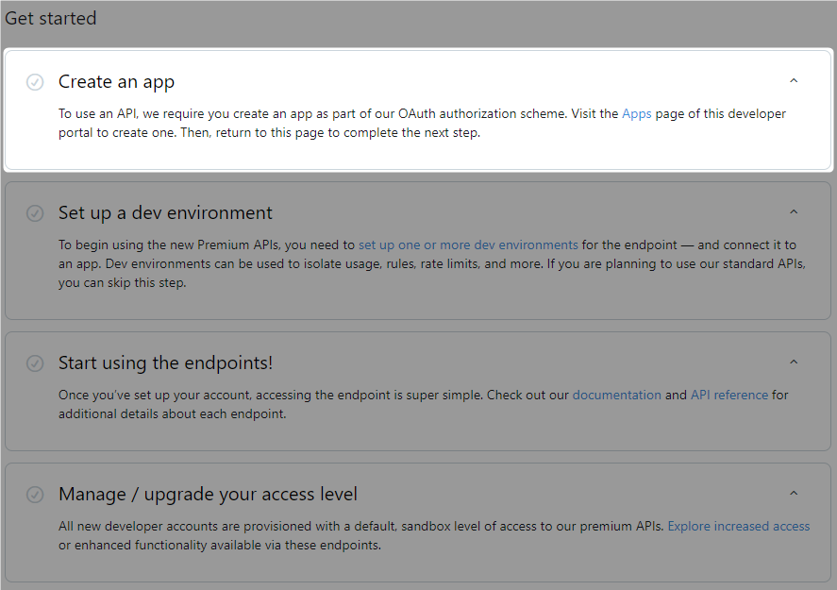Click the Manage / upgrade your access level heading
This screenshot has width=837, height=590.
[208, 495]
